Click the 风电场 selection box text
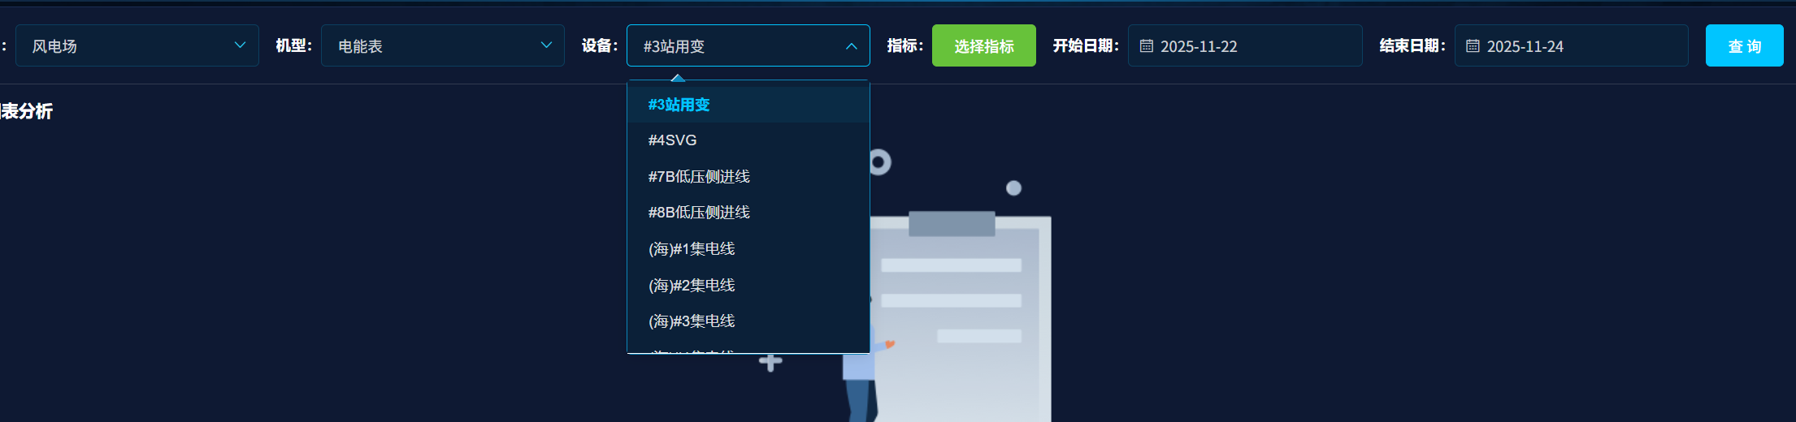Viewport: 1796px width, 422px height. click(x=54, y=46)
